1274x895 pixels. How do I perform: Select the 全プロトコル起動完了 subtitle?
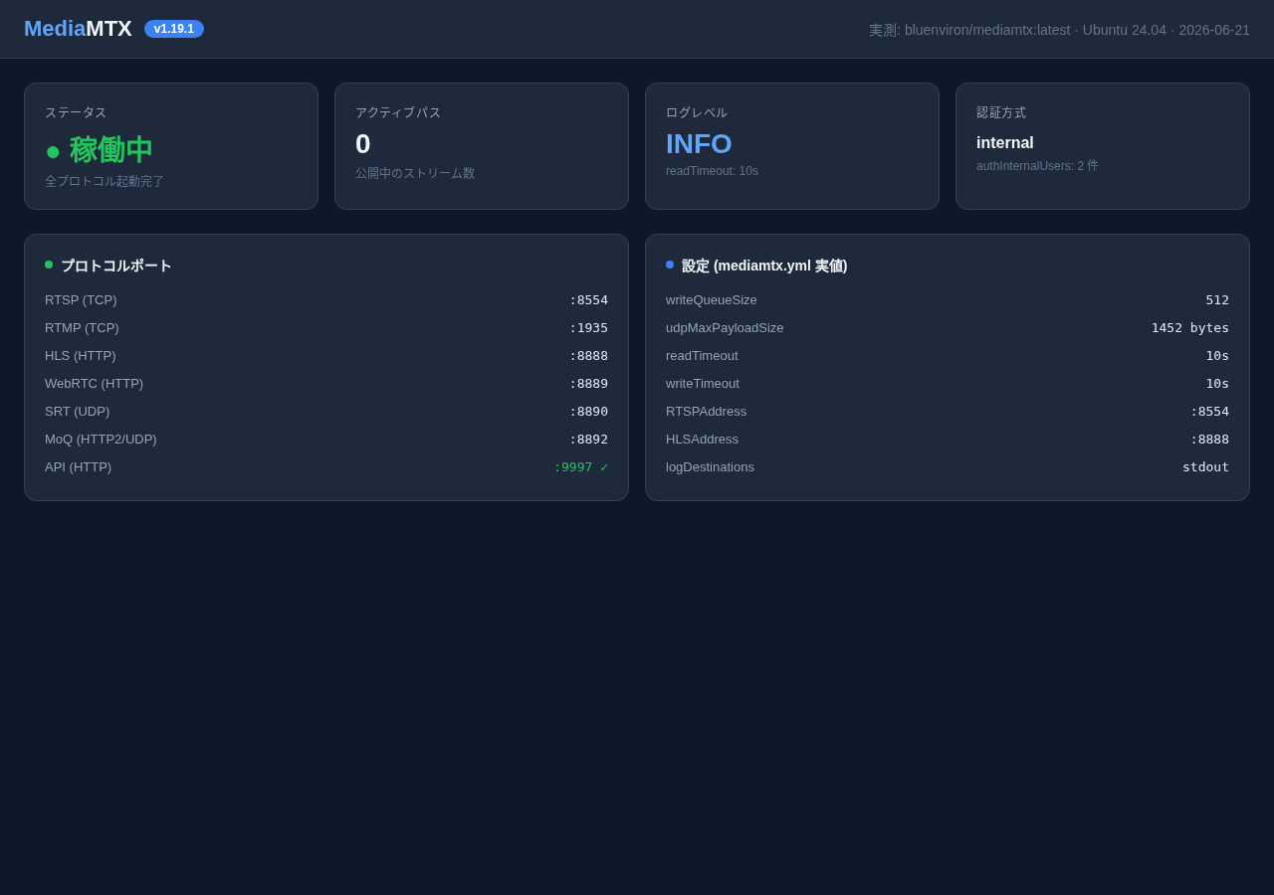click(x=105, y=181)
